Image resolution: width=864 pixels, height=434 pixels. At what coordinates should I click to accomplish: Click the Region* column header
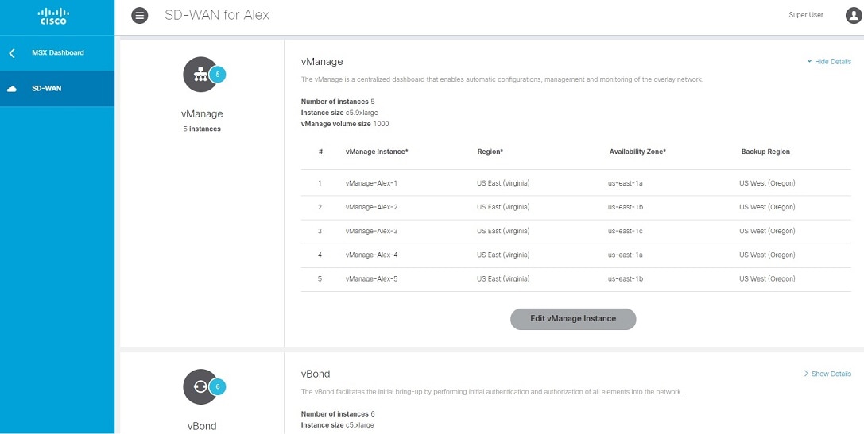tap(490, 152)
